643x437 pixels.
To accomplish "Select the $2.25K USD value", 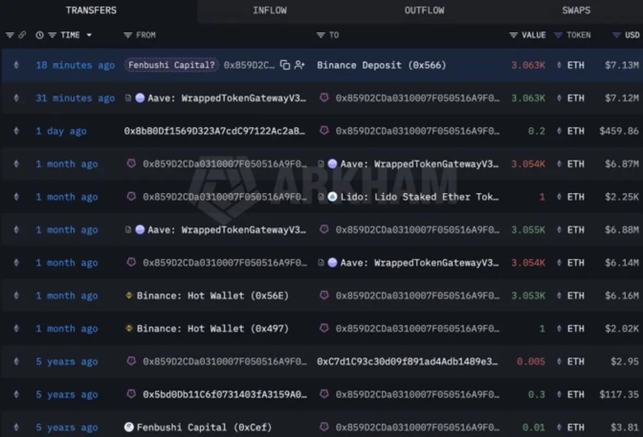I will (x=622, y=197).
